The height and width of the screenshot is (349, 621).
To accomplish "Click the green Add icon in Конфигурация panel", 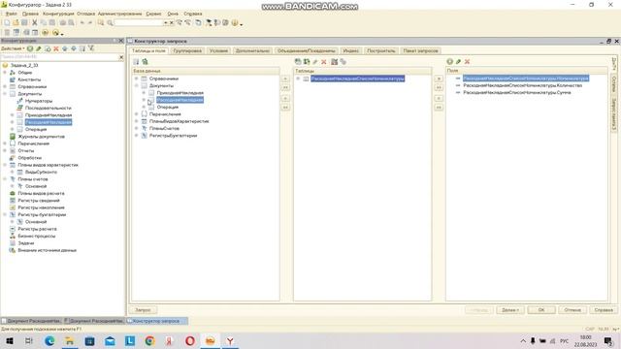I will (x=30, y=48).
